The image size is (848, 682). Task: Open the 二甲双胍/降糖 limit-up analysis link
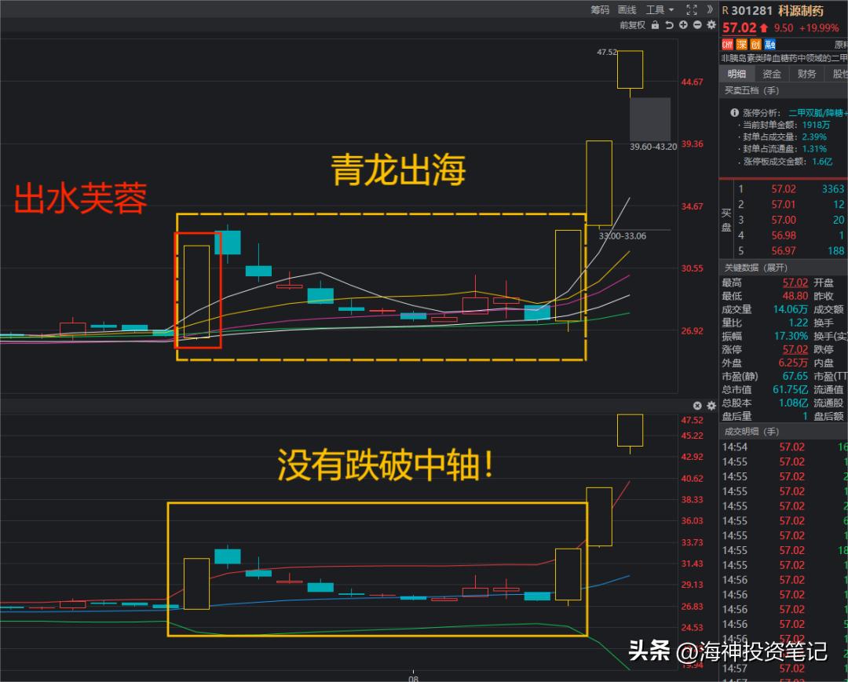click(817, 112)
